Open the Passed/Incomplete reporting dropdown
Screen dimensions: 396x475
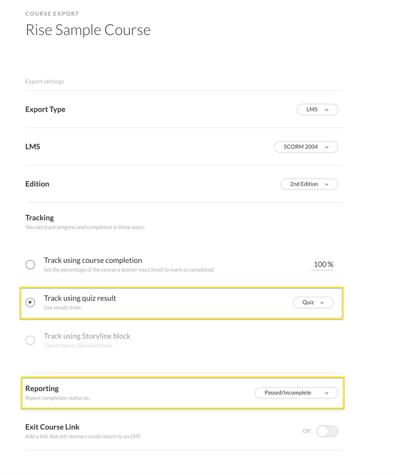pos(296,393)
